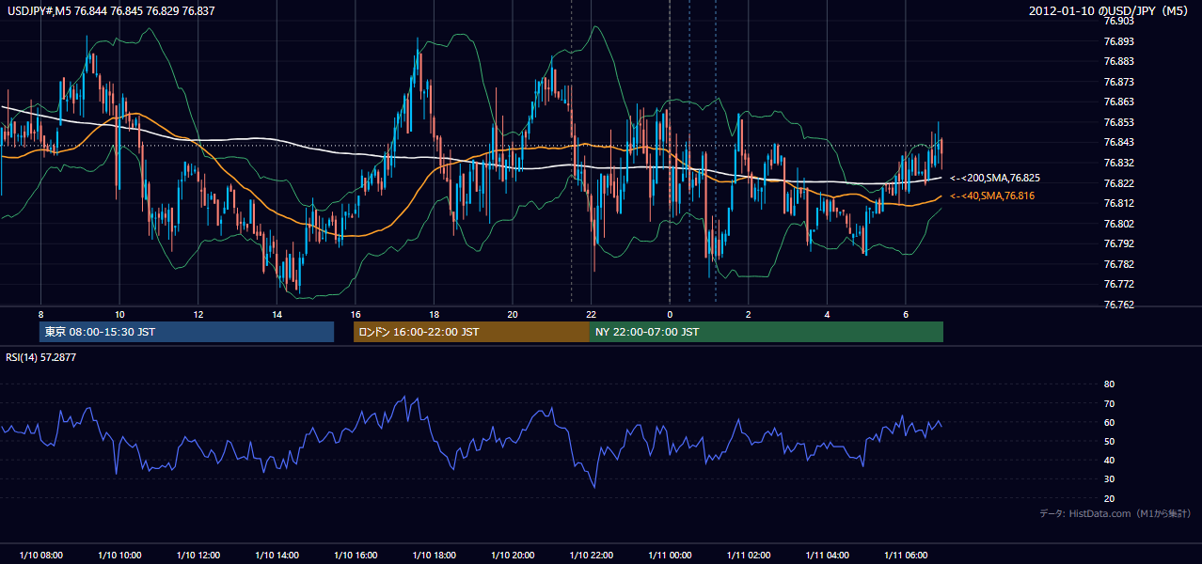Click price axis value 76.762
This screenshot has width=1202, height=564.
click(x=1118, y=305)
